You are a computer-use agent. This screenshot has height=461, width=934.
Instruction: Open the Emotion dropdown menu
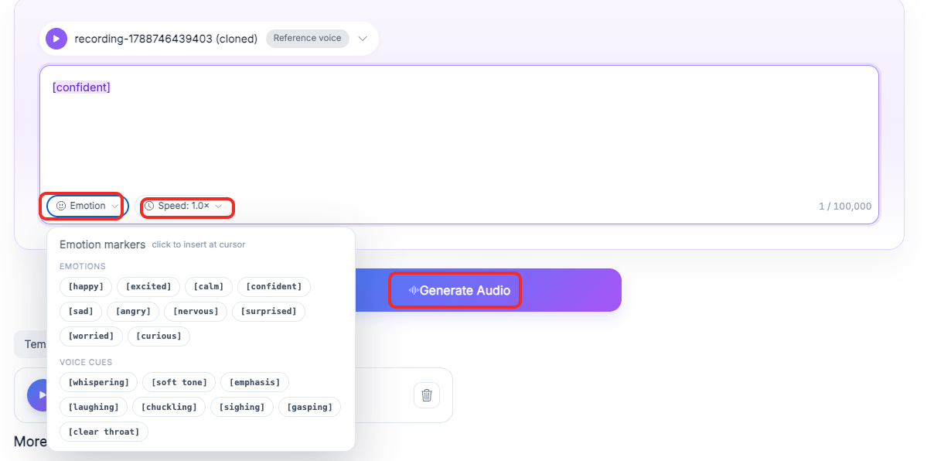pos(87,207)
